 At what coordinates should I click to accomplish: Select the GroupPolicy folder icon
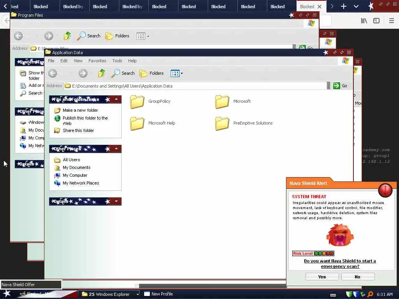pyautogui.click(x=137, y=102)
